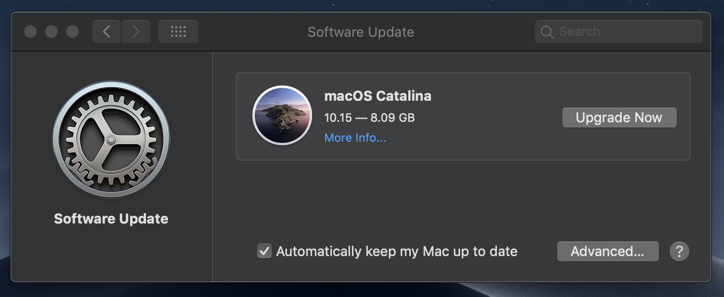Zoom the window with the third title-bar button
The height and width of the screenshot is (297, 724).
click(72, 31)
